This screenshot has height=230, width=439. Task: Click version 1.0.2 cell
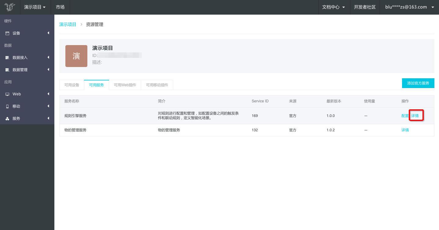pos(331,130)
